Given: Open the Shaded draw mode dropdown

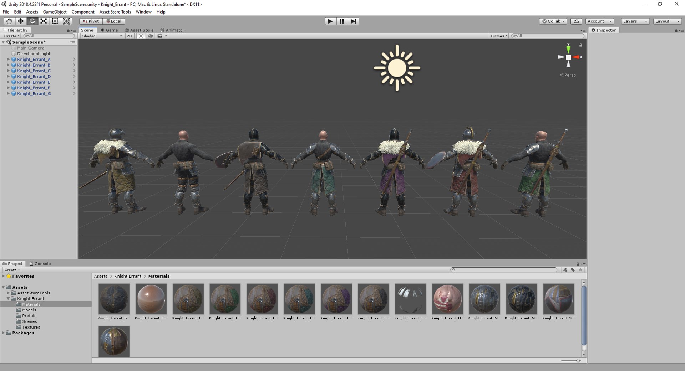Looking at the screenshot, I should [102, 36].
